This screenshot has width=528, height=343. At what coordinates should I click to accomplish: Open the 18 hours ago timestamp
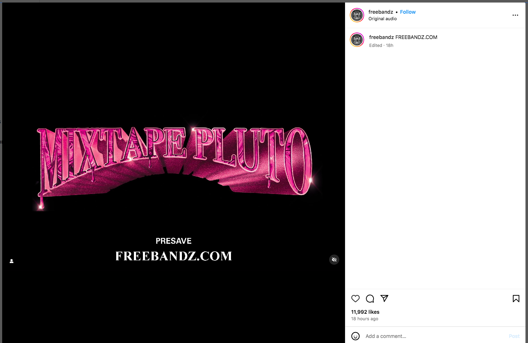[x=365, y=319]
